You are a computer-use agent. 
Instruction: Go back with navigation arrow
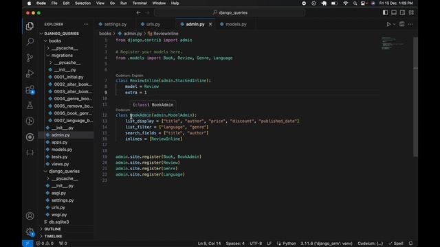click(x=138, y=12)
